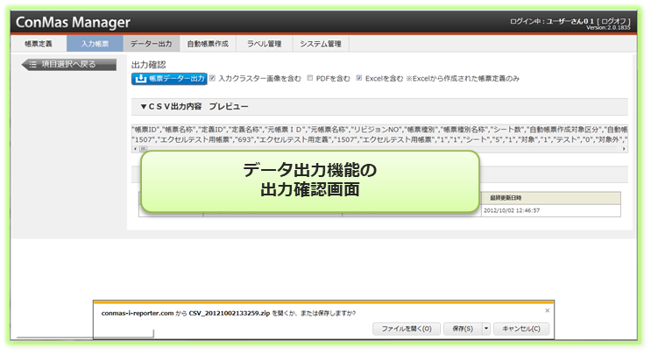
Task: Open the 自動帳票作成 tab
Action: [208, 43]
